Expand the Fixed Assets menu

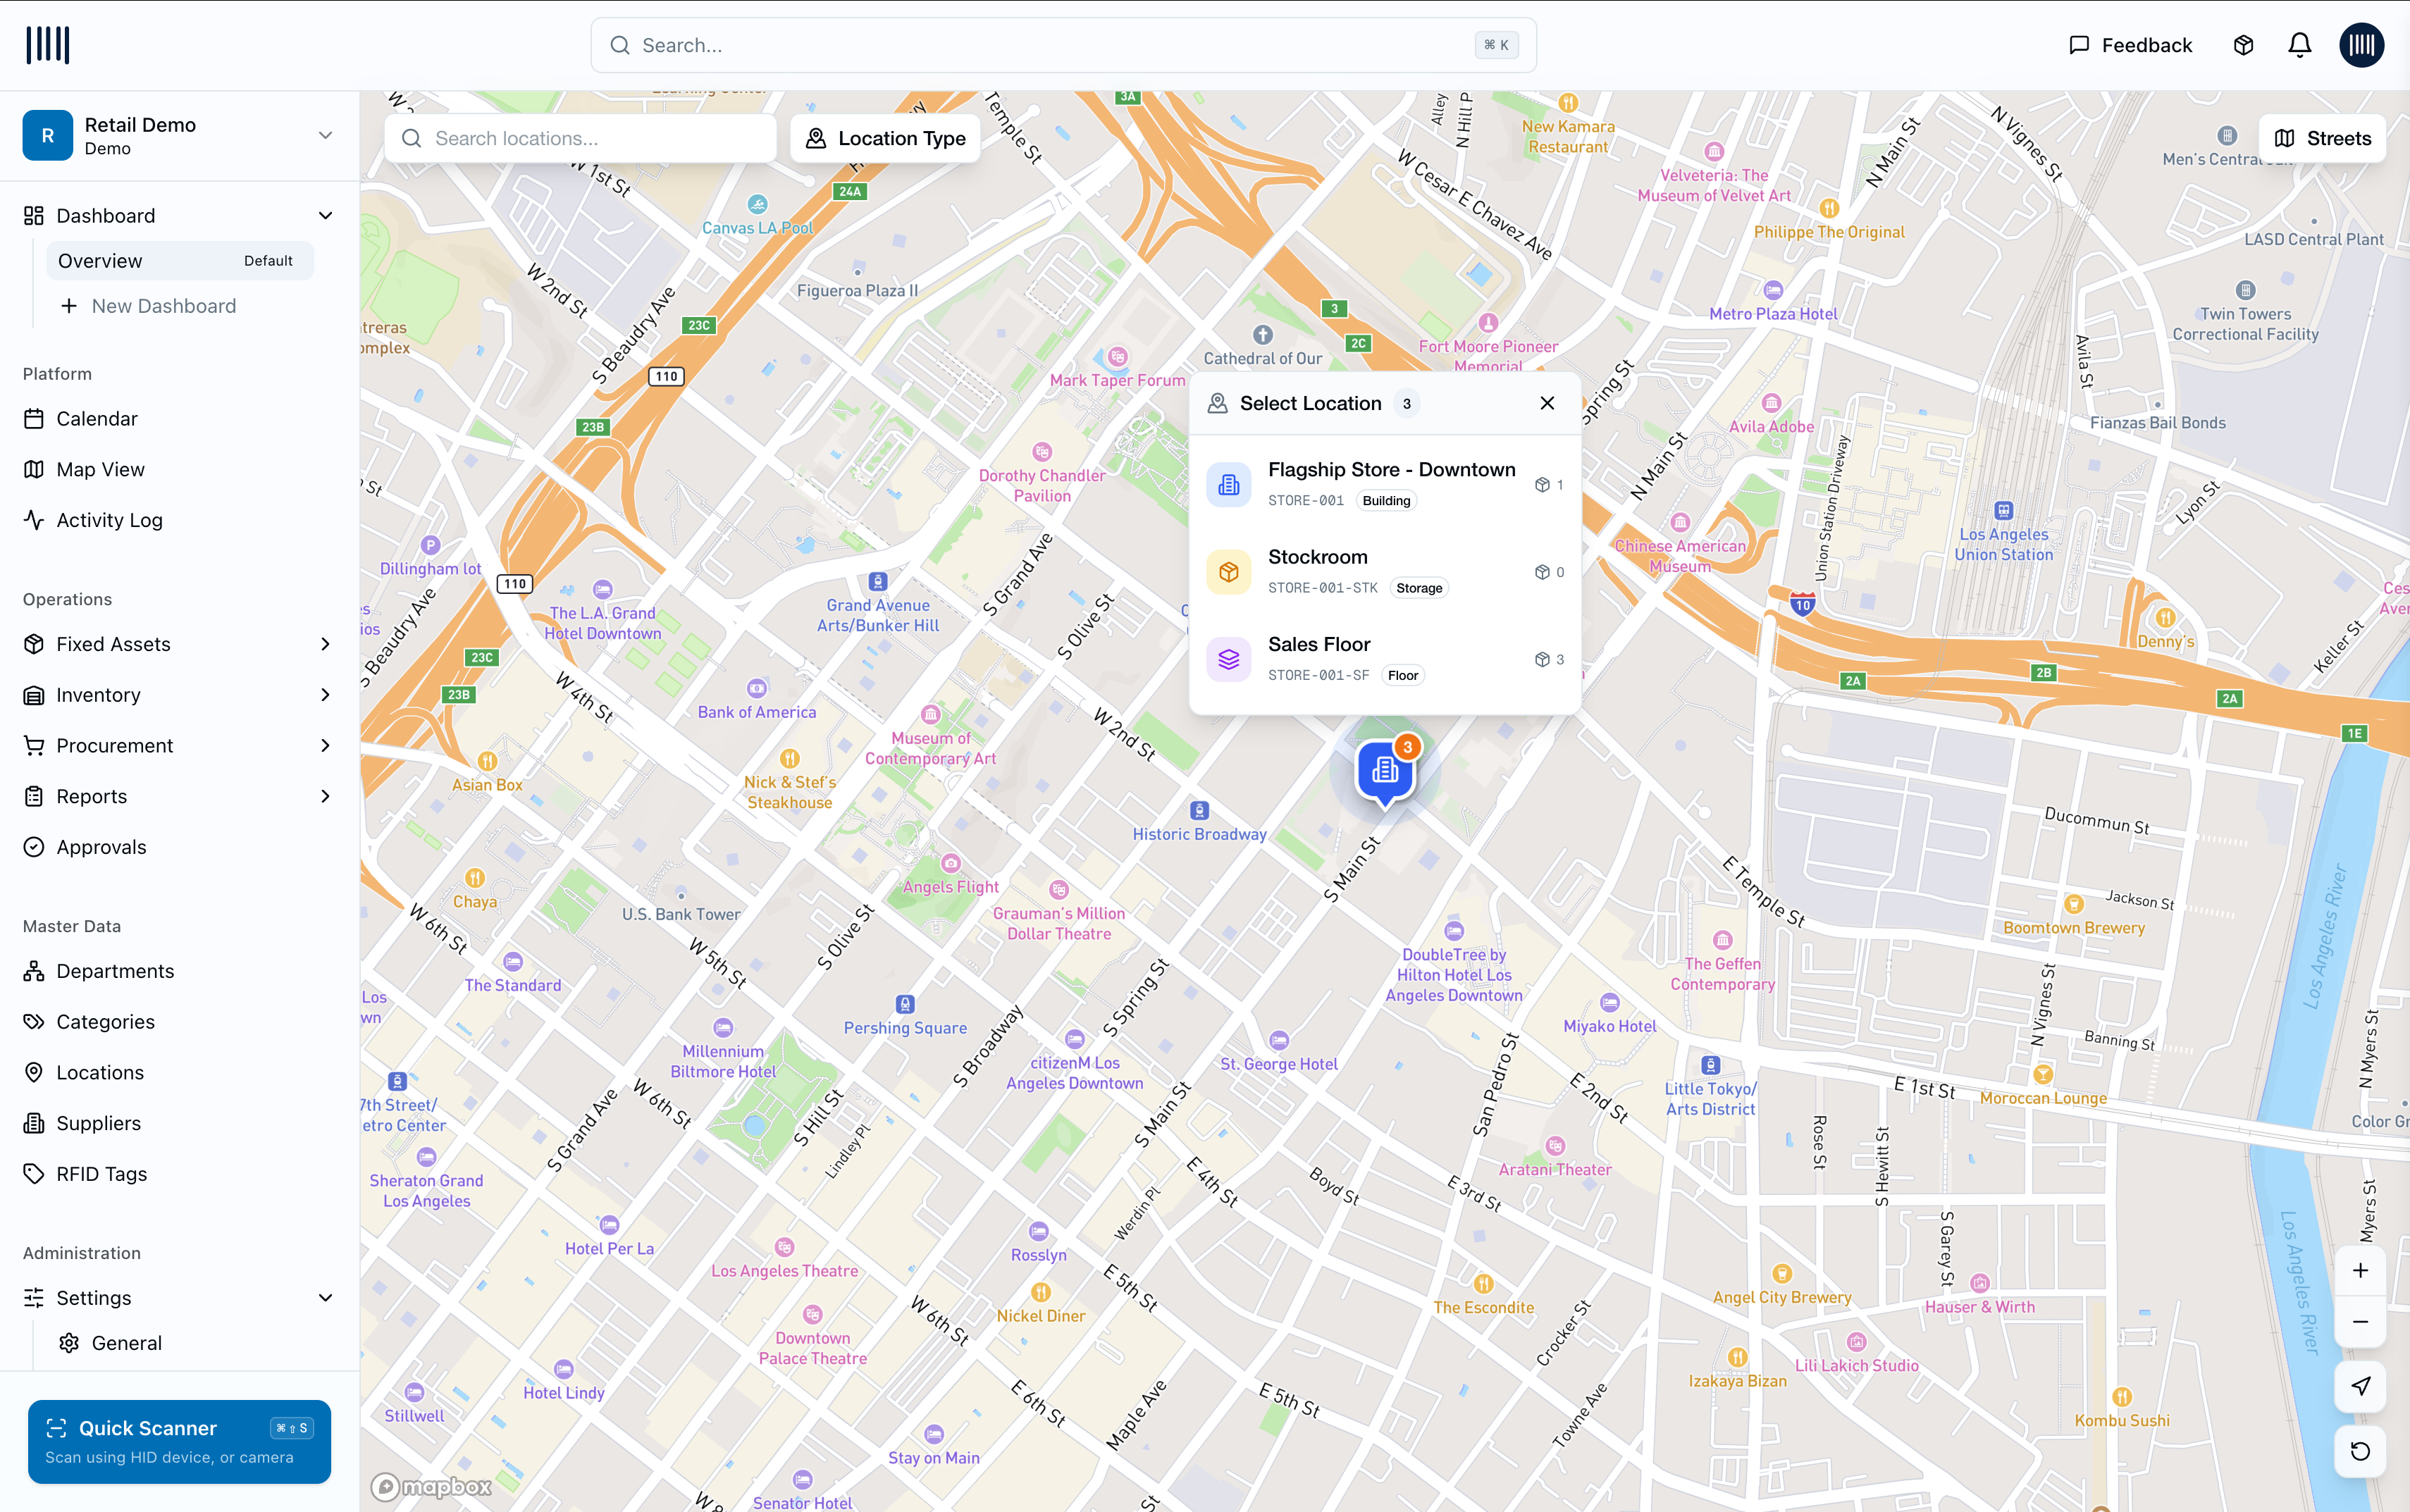pyautogui.click(x=180, y=644)
